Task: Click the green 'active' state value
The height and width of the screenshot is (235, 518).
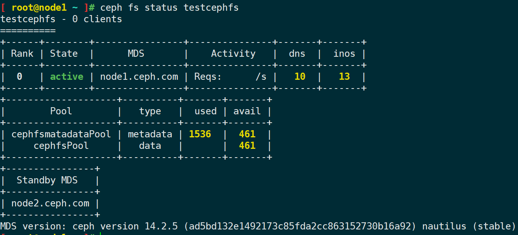Action: 67,77
